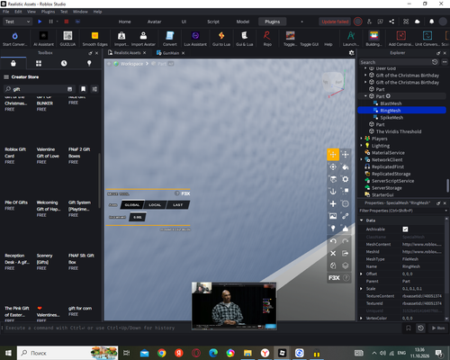Set move axes to Local

(155, 205)
